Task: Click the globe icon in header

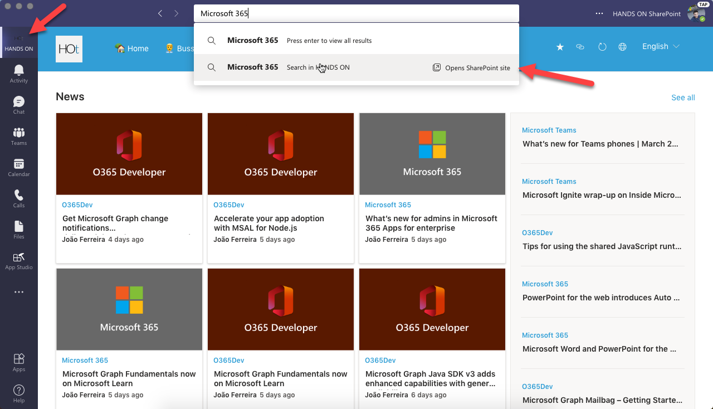Action: click(x=623, y=47)
